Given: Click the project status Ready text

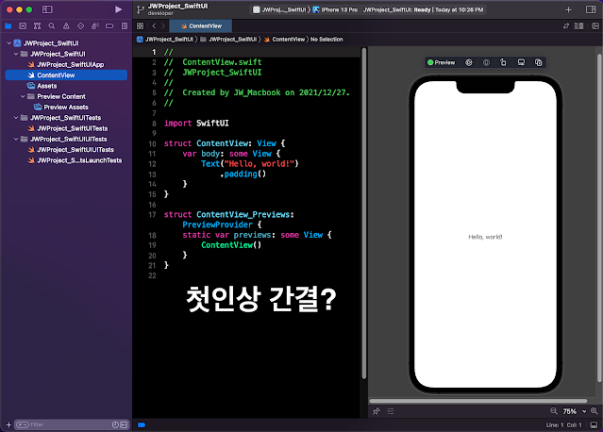Looking at the screenshot, I should click(x=423, y=9).
